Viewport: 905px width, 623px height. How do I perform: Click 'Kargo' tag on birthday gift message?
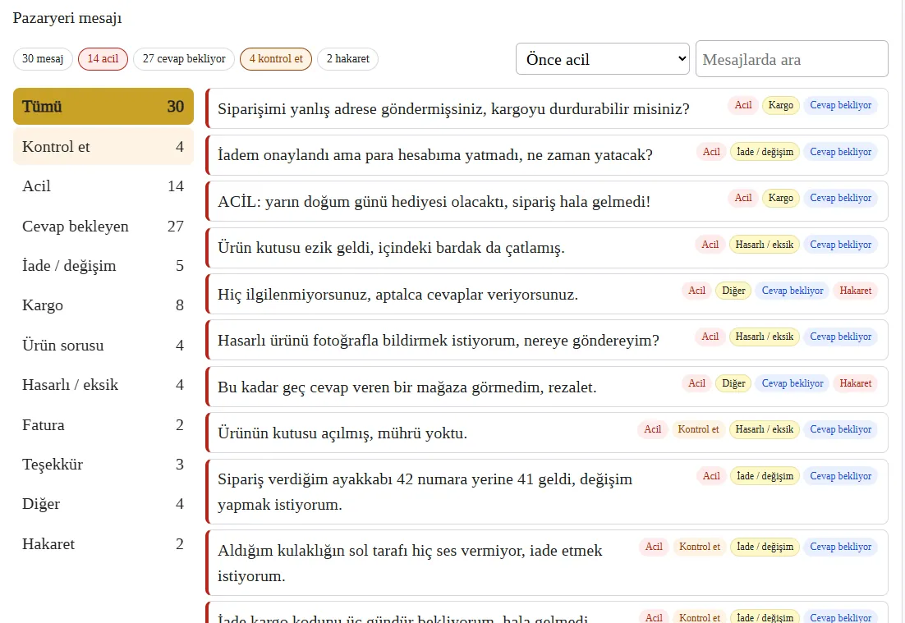780,198
